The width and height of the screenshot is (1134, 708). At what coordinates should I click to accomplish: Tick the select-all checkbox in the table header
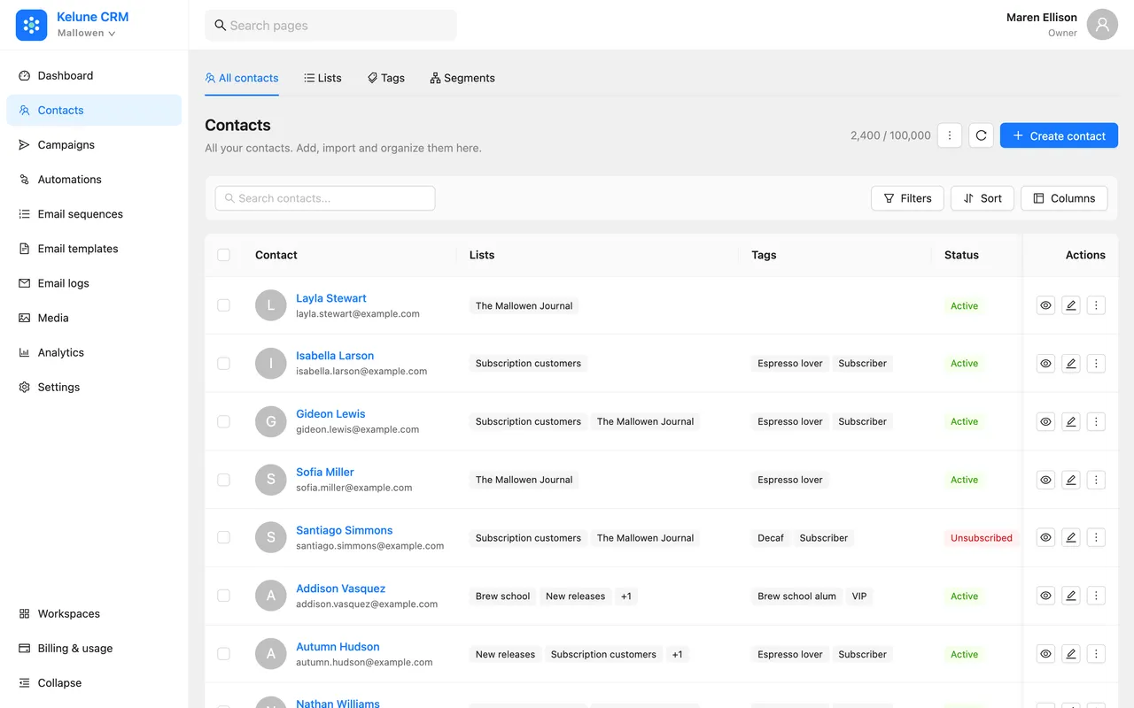223,255
